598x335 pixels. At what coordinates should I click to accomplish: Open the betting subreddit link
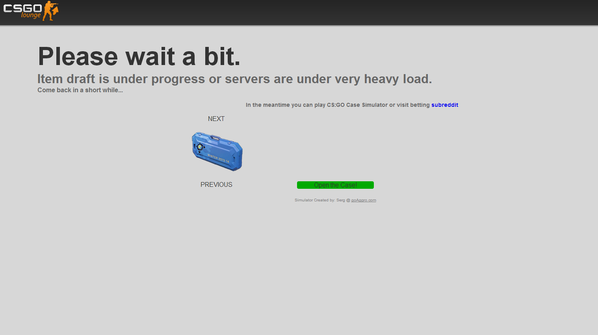coord(445,105)
